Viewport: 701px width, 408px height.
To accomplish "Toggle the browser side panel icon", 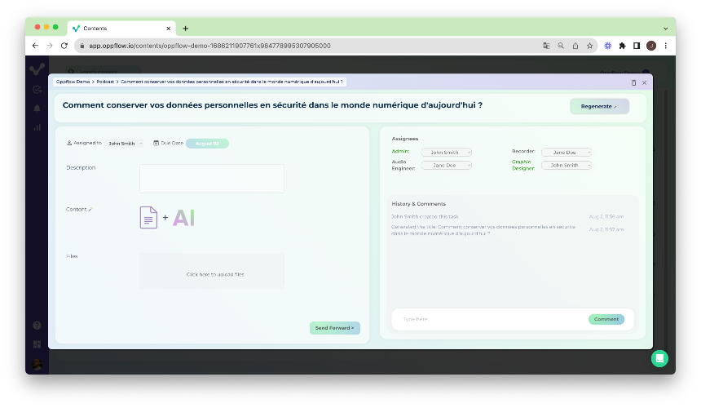I will click(x=637, y=46).
